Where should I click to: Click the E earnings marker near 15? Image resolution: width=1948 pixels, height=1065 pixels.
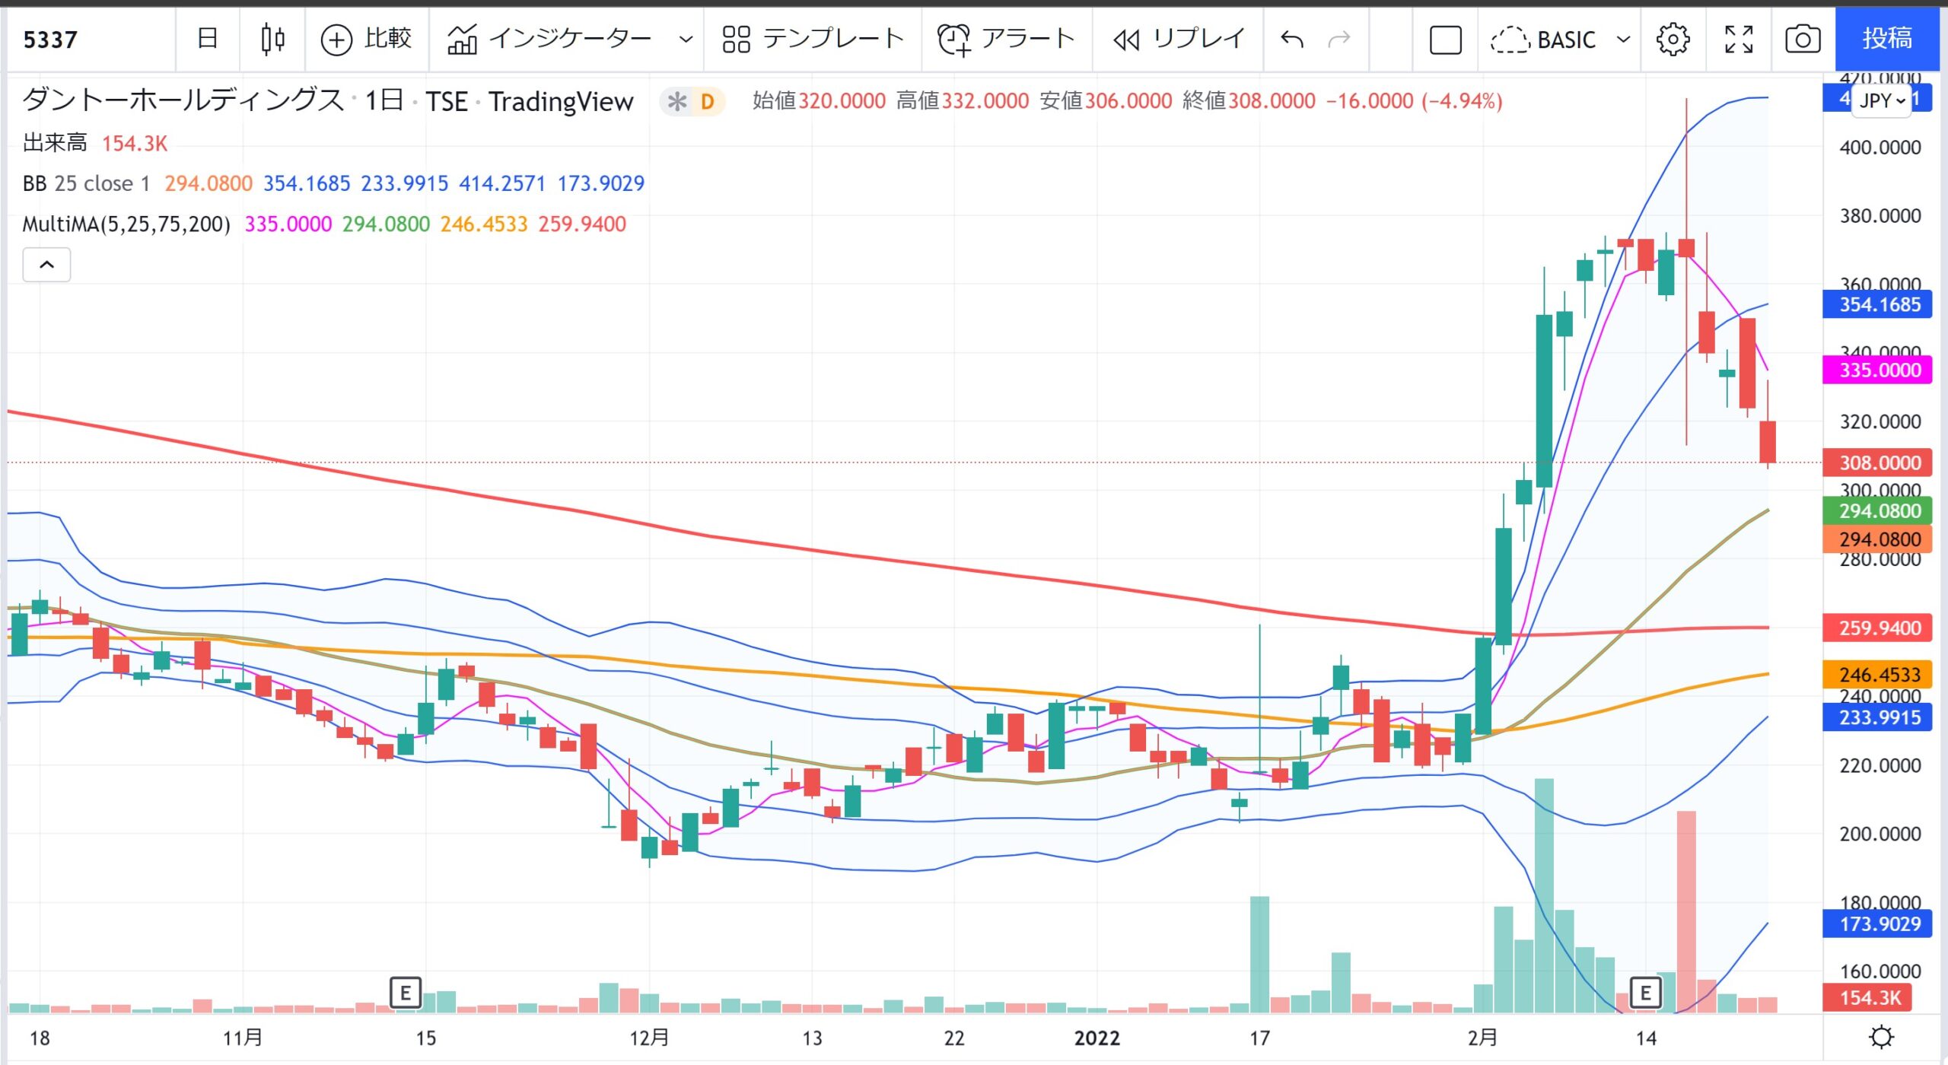(406, 993)
